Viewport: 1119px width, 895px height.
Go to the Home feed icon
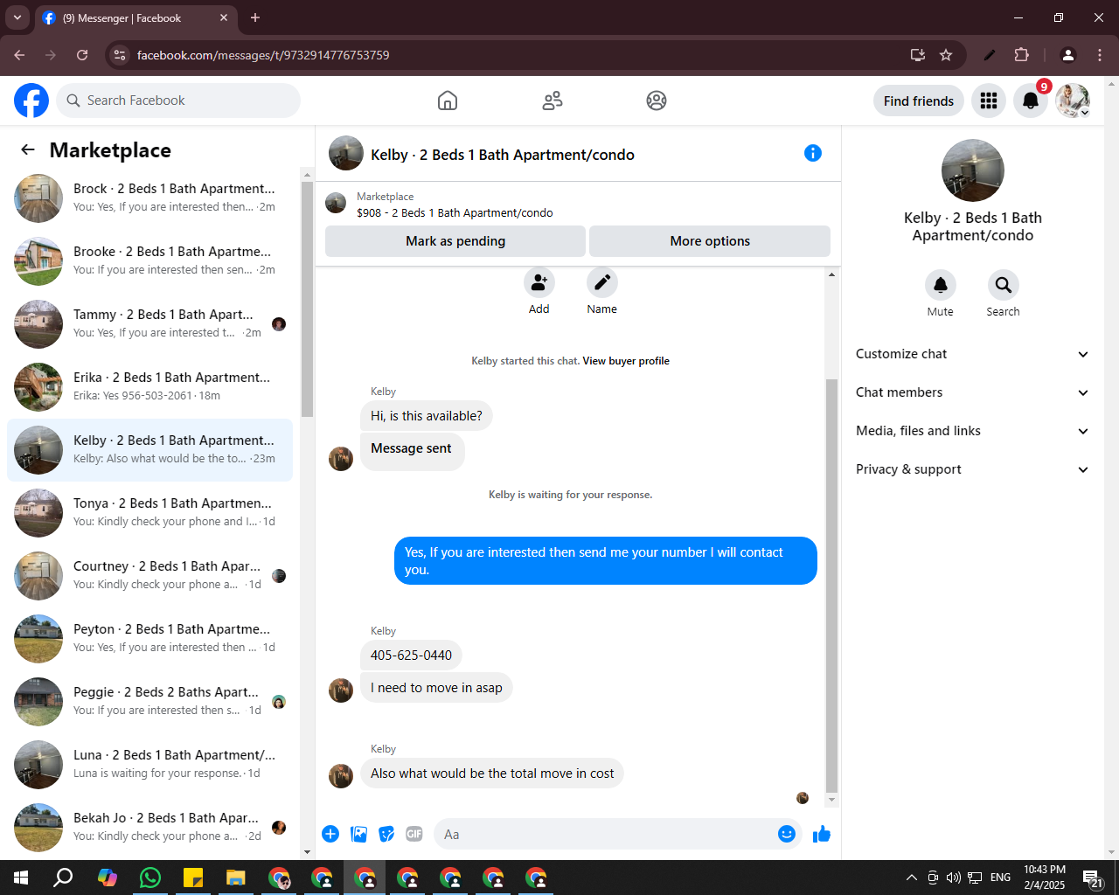coord(448,101)
